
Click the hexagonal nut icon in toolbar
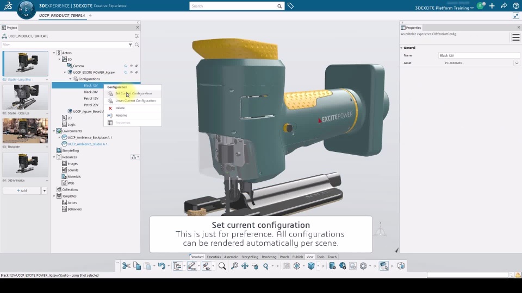[x=363, y=266]
